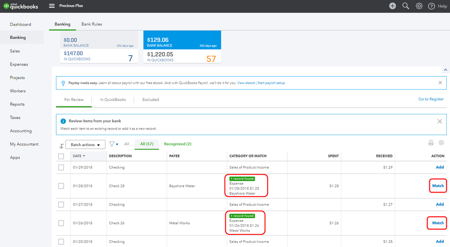Switch to the Bank Rules tab
This screenshot has width=450, height=247.
(91, 24)
